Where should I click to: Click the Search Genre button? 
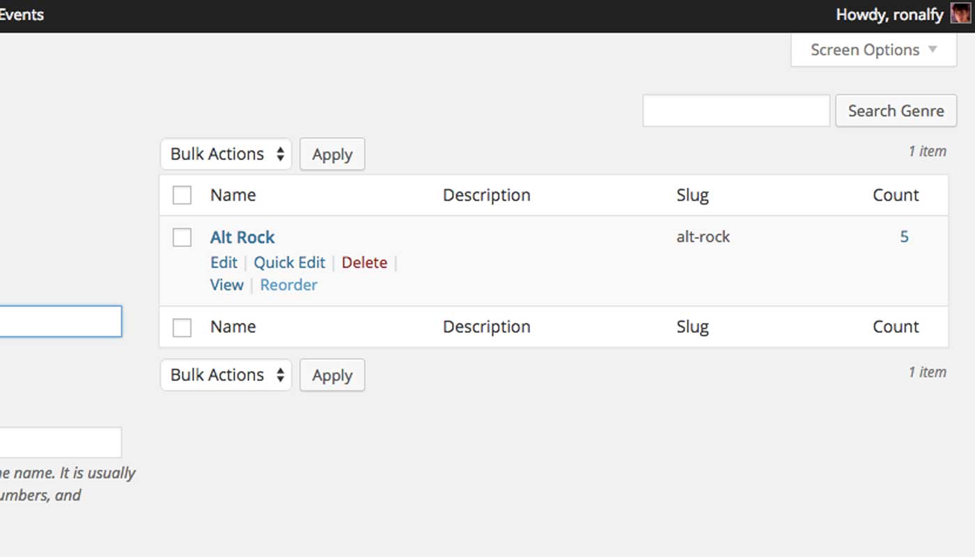896,111
